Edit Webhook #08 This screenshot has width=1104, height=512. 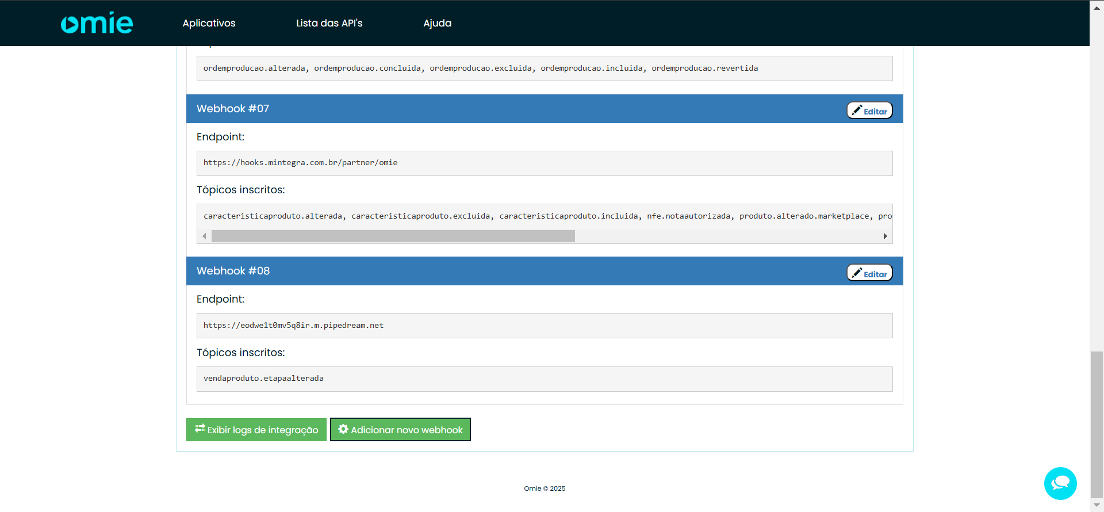tap(869, 273)
